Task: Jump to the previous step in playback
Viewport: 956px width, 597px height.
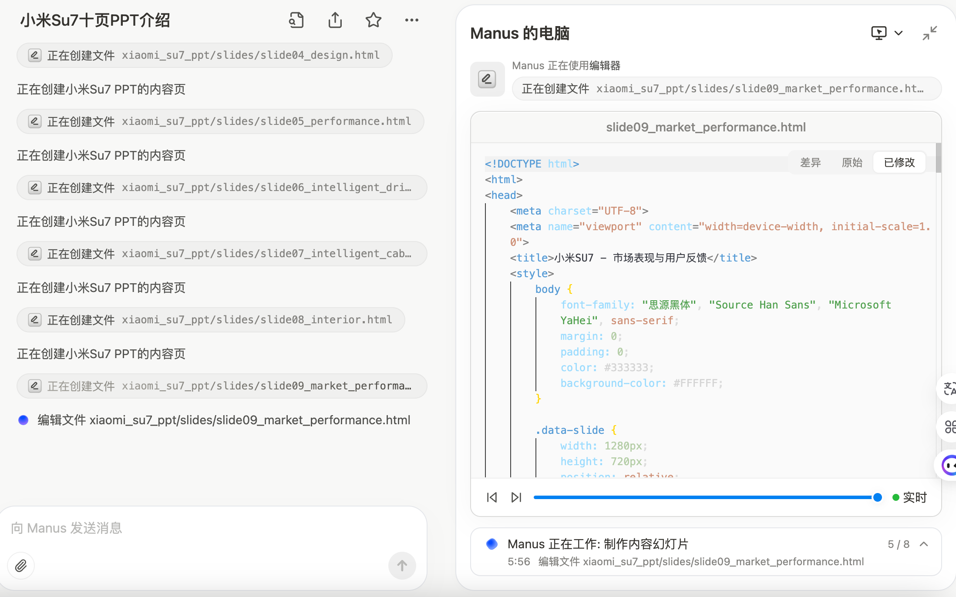Action: (492, 497)
